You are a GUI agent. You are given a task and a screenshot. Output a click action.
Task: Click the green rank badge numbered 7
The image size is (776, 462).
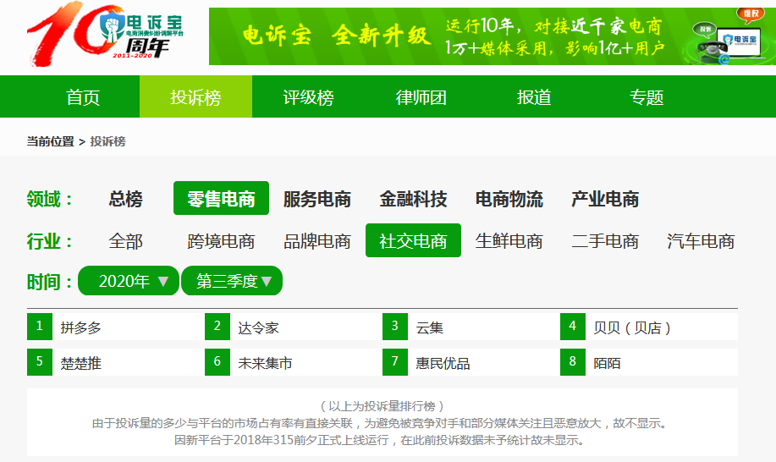pos(395,362)
